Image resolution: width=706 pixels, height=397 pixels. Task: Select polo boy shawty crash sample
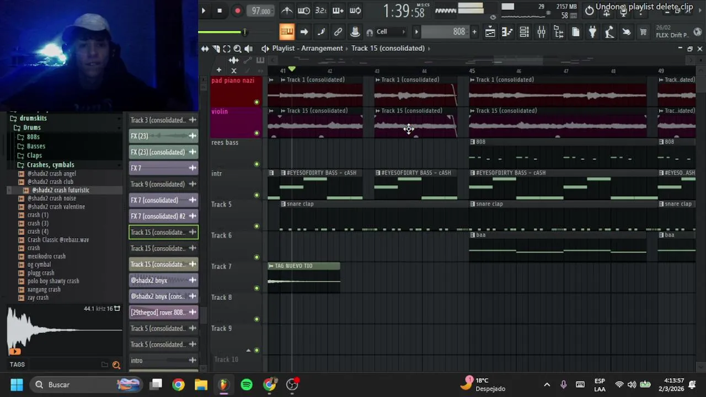click(54, 281)
